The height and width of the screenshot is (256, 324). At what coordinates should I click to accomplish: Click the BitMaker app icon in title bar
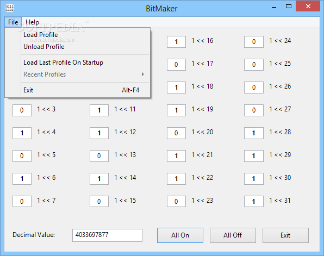coord(10,8)
